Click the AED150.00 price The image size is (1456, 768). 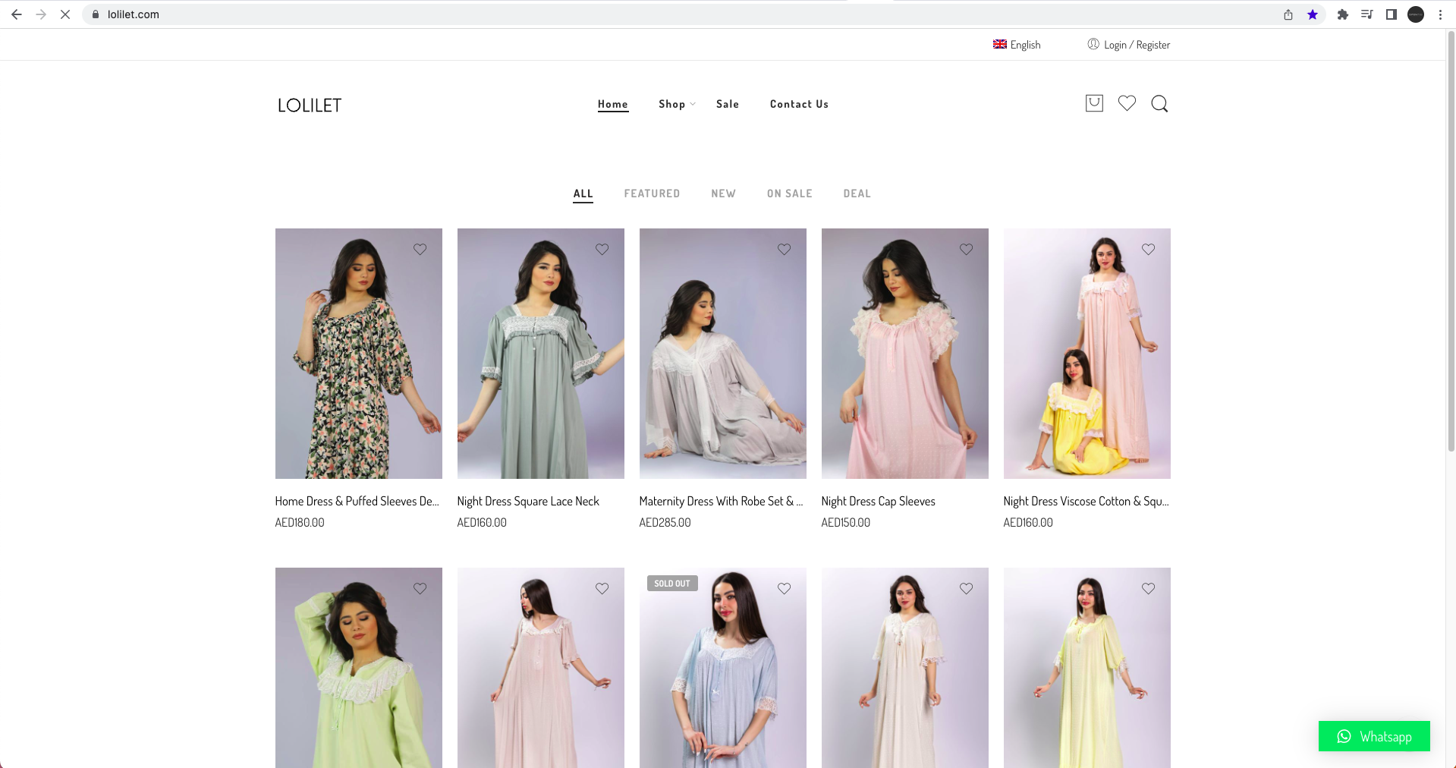(845, 523)
